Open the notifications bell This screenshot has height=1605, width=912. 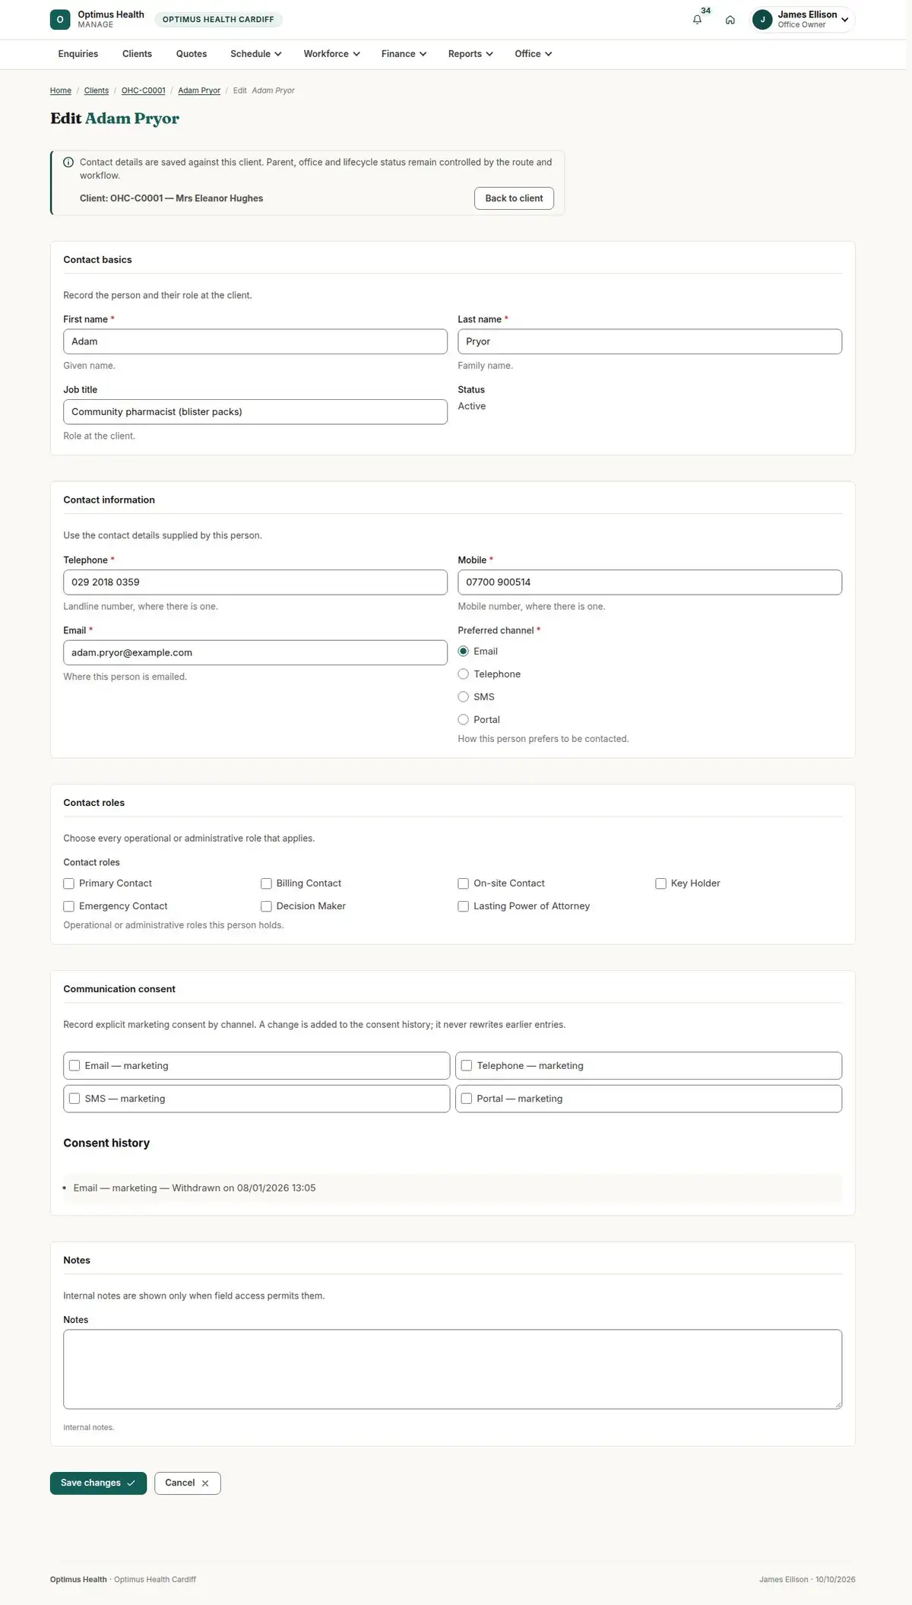697,20
